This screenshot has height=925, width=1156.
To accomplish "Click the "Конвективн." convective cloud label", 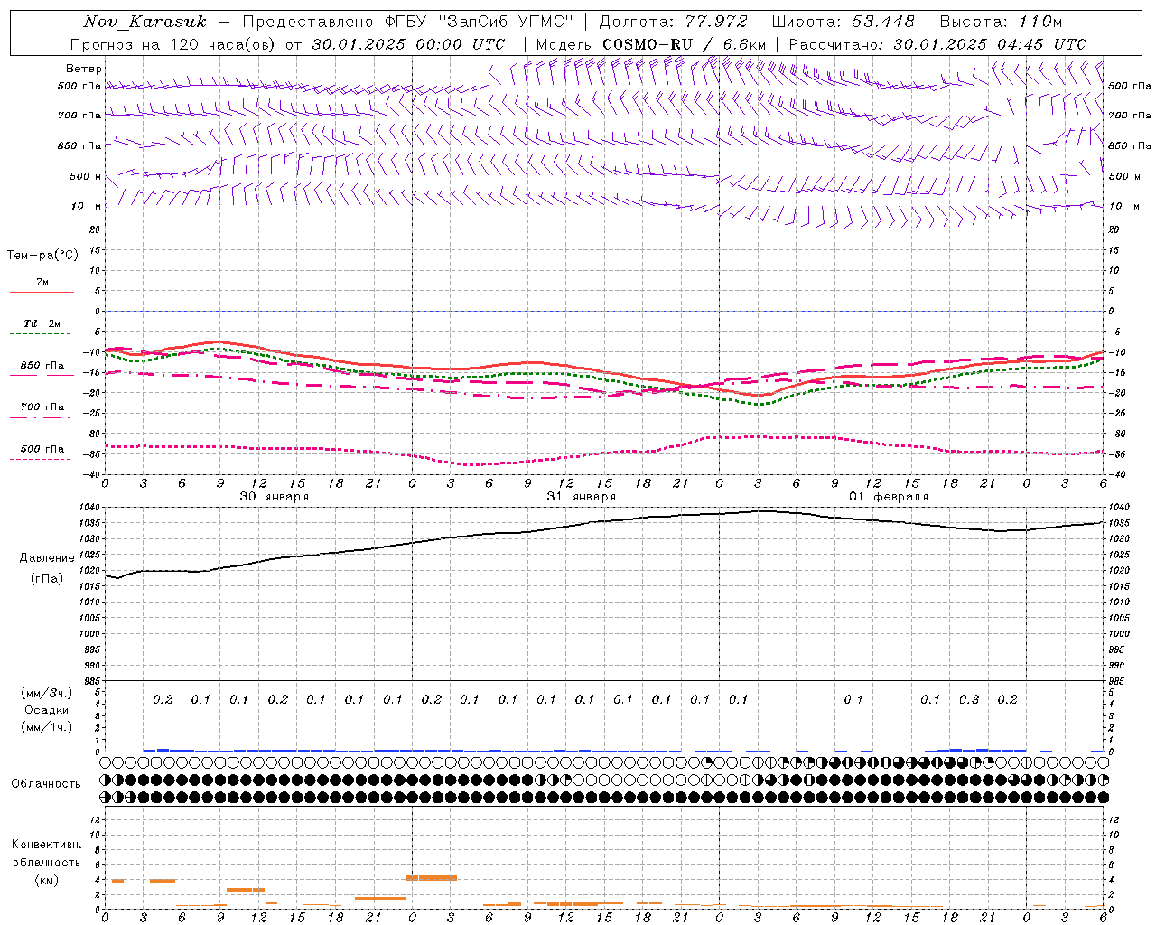I will pos(46,845).
